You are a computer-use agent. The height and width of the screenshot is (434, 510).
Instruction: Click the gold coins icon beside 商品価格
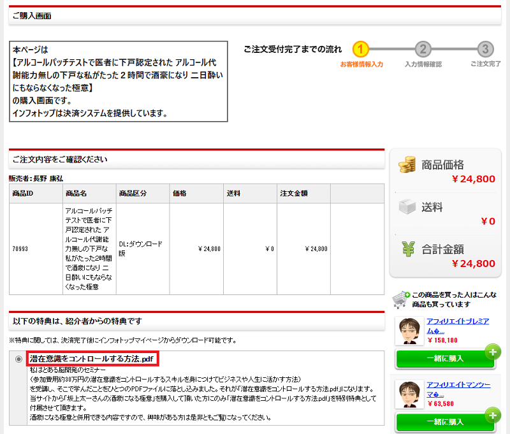pyautogui.click(x=407, y=166)
